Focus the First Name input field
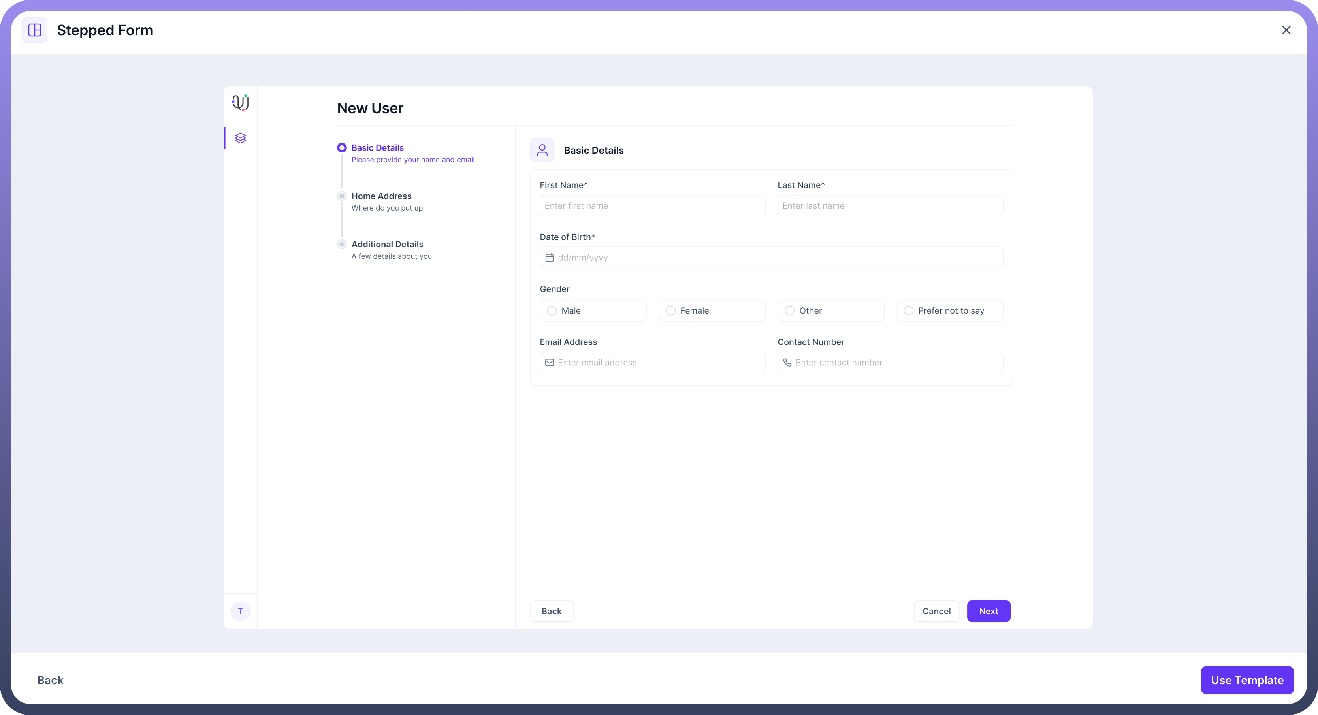 (x=652, y=205)
